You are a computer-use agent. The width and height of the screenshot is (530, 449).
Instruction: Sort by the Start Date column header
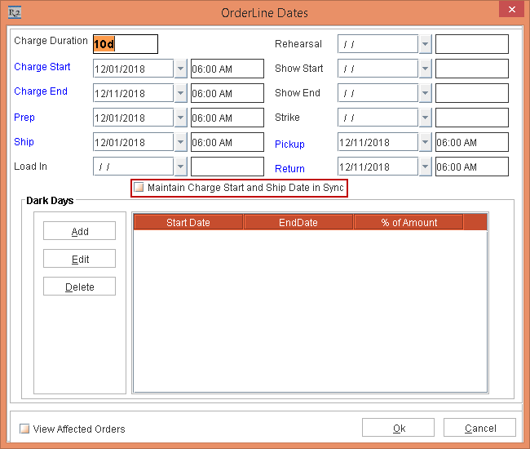[x=188, y=222]
